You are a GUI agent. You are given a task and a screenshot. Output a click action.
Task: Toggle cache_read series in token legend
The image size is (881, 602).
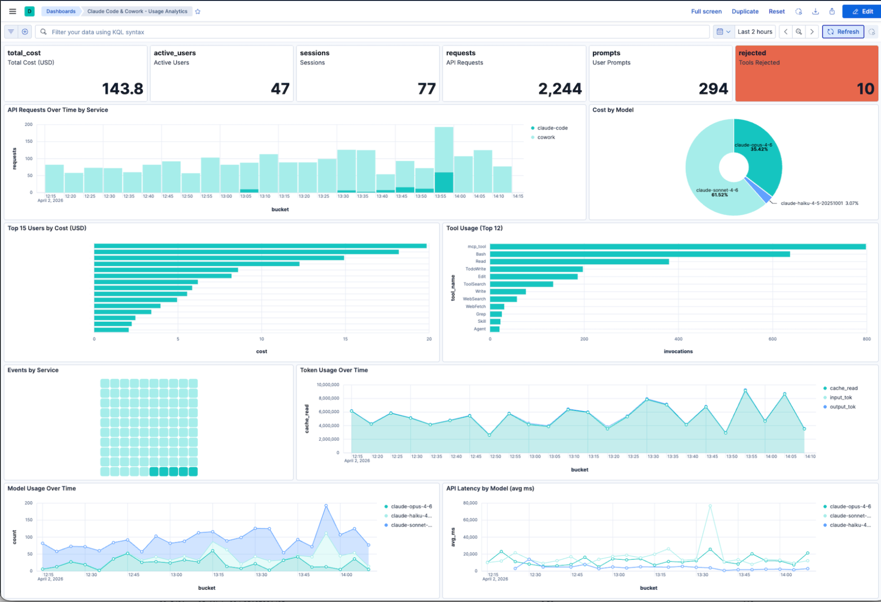click(840, 388)
